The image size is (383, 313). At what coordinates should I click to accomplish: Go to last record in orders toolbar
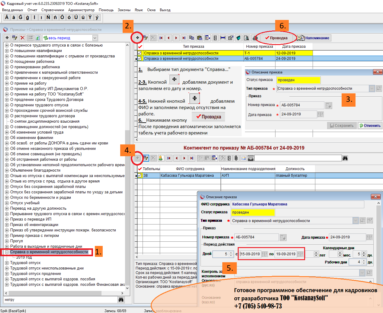[184, 38]
